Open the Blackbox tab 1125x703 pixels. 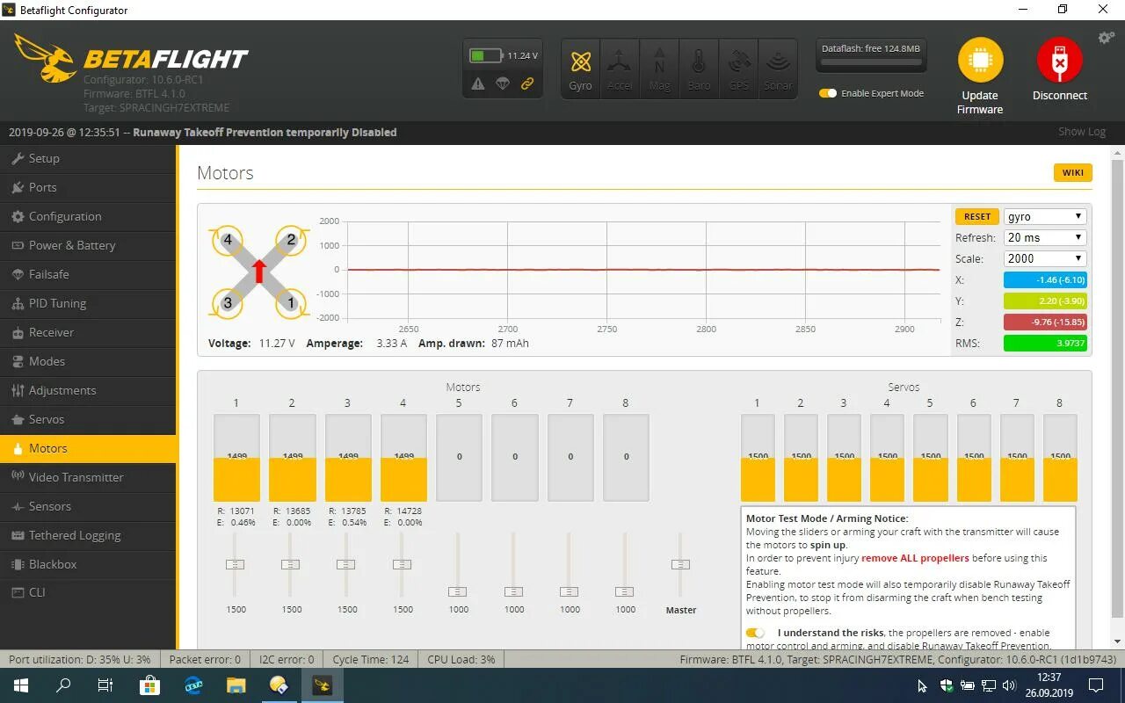(88, 564)
